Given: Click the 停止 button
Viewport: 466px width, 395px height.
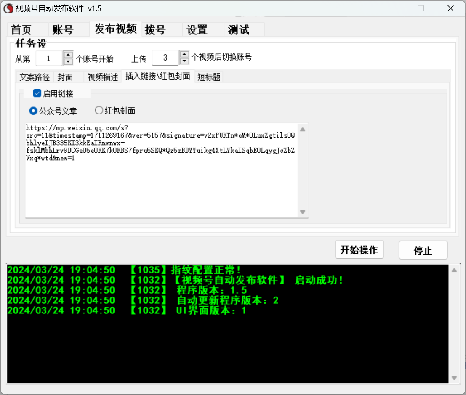Looking at the screenshot, I should [x=423, y=251].
